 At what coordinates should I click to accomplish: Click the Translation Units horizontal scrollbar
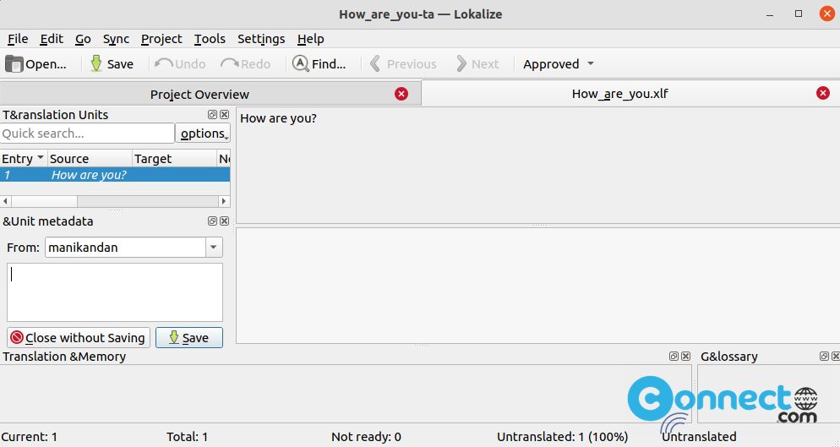[x=115, y=201]
